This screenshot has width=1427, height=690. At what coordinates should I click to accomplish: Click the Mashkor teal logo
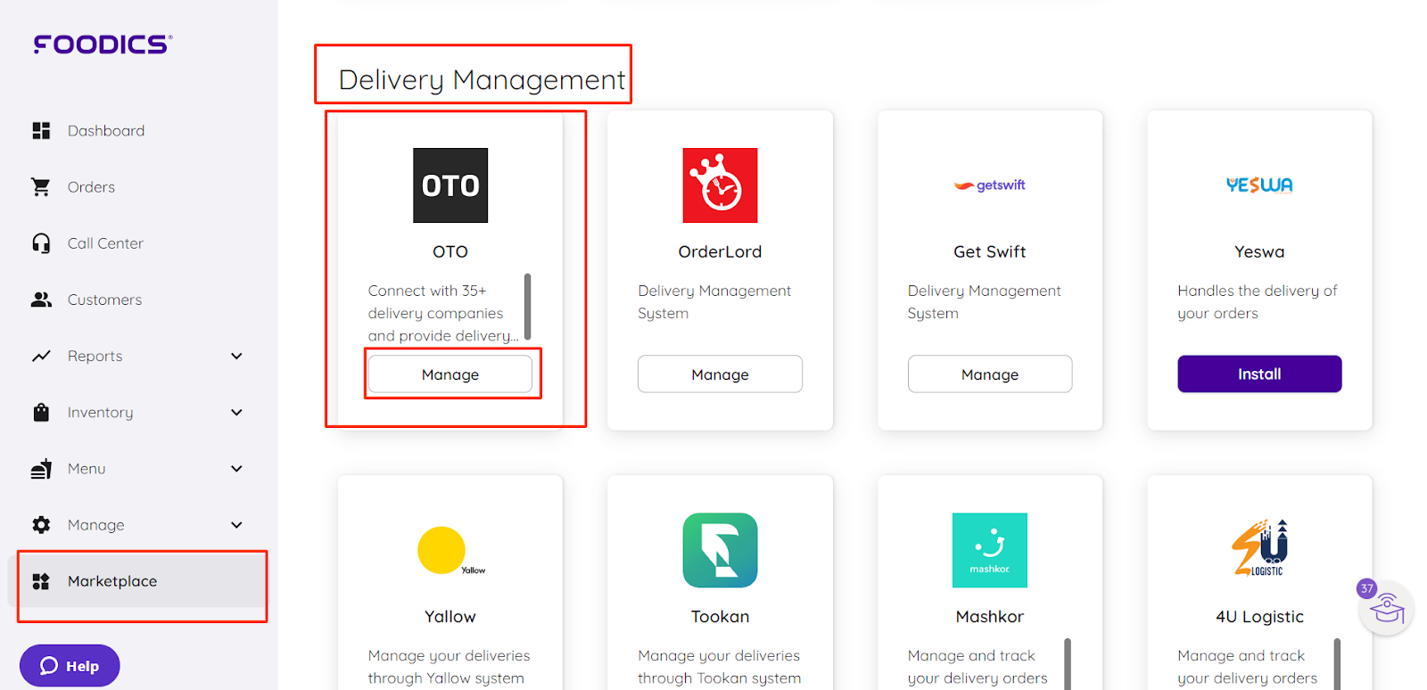(x=990, y=550)
